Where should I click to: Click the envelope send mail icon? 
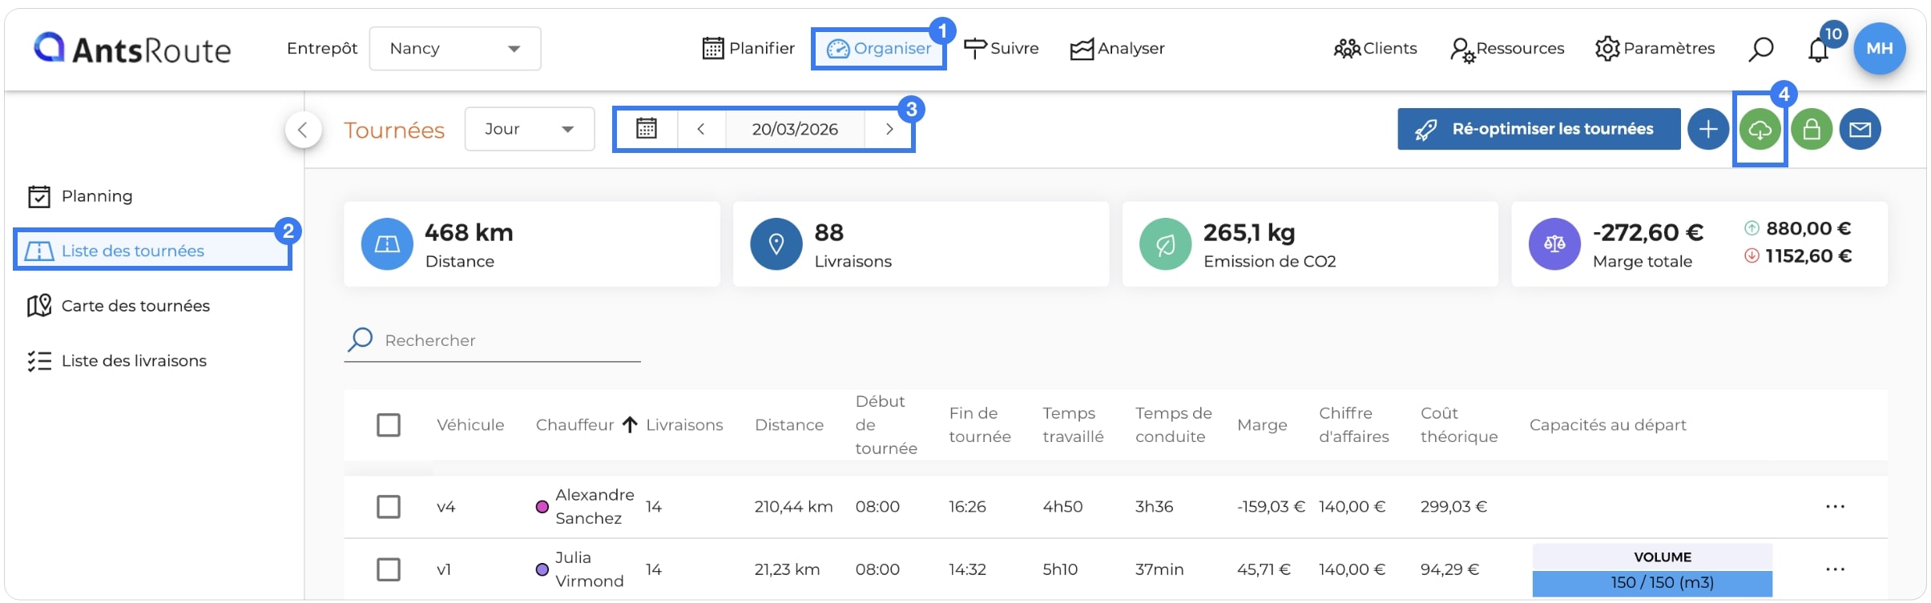pos(1860,129)
